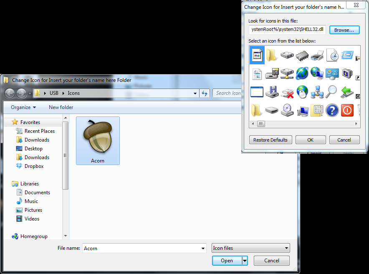Click the Restore Defaults button
Screen dimensions: 369x274
[x=270, y=140]
